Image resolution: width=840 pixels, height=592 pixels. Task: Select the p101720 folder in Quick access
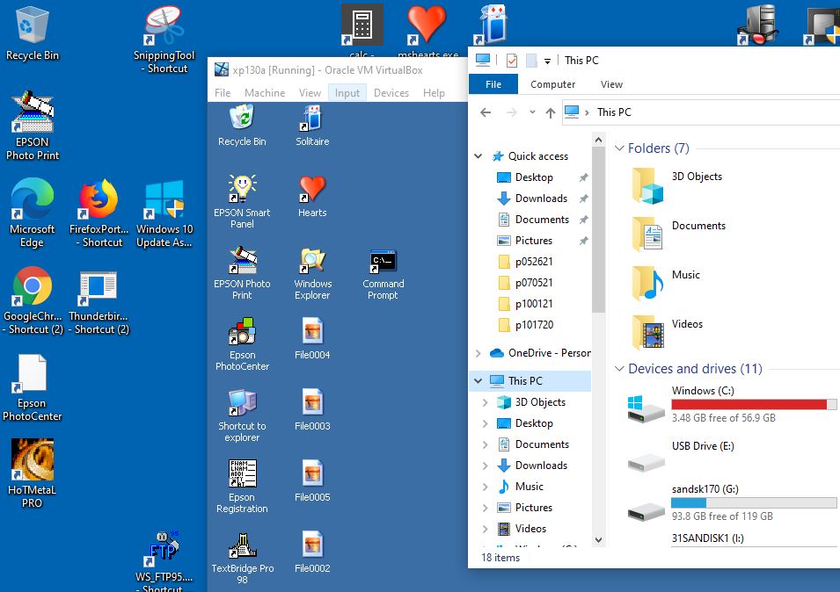(x=532, y=325)
